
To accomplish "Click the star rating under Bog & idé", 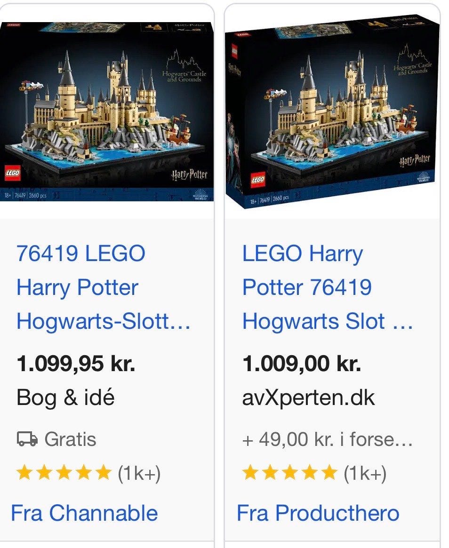I will tap(64, 473).
